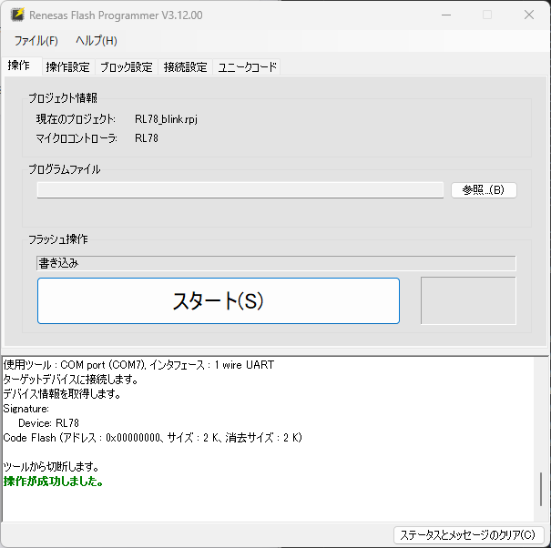551x548 pixels.
Task: Click the ターゲットデバイスに接続します。 log line
Action: point(71,380)
